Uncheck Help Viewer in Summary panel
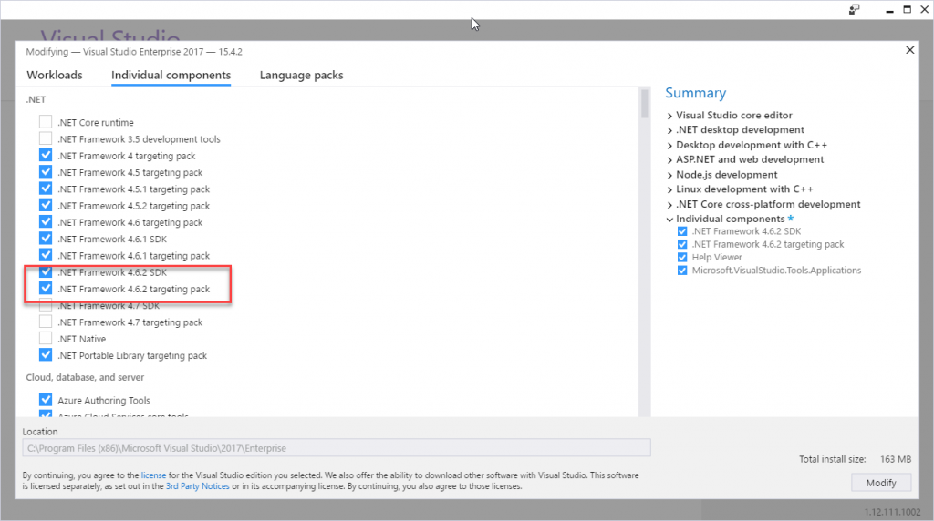This screenshot has width=934, height=521. coord(682,258)
